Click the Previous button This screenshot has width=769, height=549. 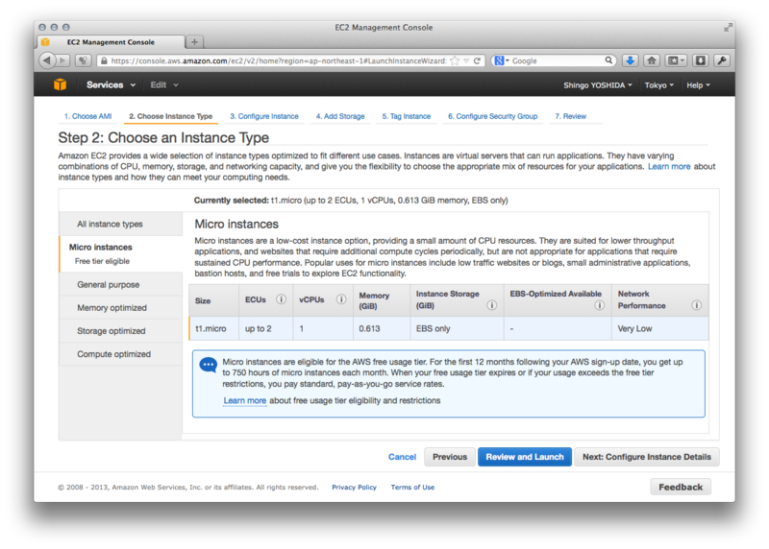(x=450, y=457)
